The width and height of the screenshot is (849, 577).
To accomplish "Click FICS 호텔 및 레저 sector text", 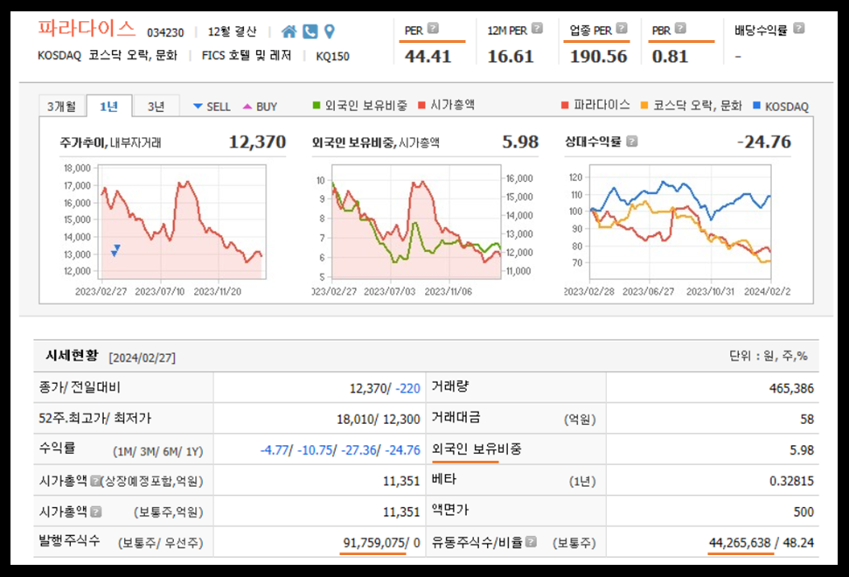I will [247, 55].
